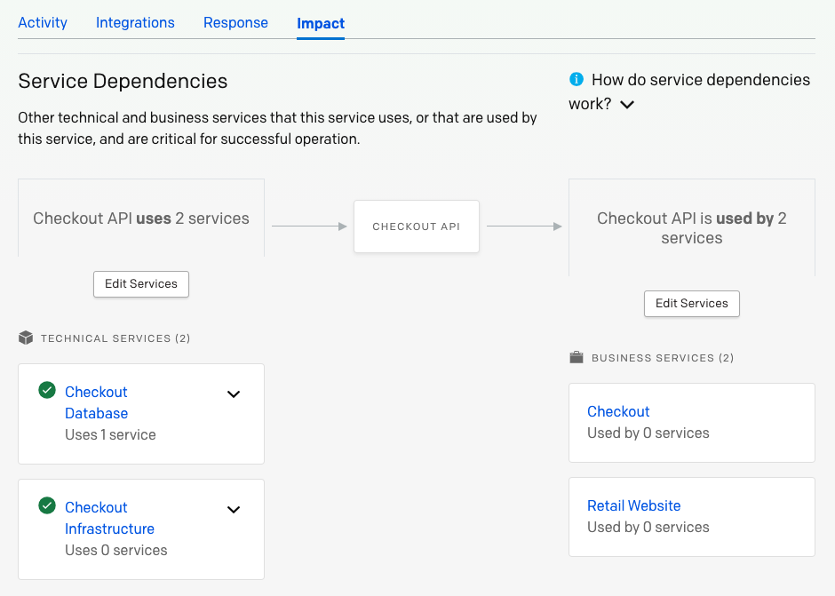The width and height of the screenshot is (835, 596).
Task: Switch to the Activity tab
Action: (x=42, y=22)
